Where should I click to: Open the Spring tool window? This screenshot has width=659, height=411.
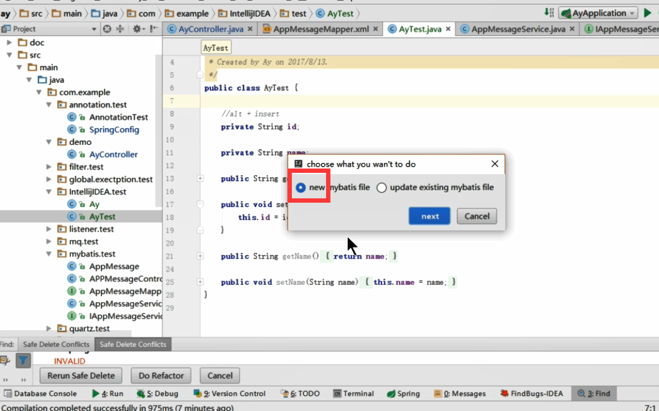pos(403,394)
